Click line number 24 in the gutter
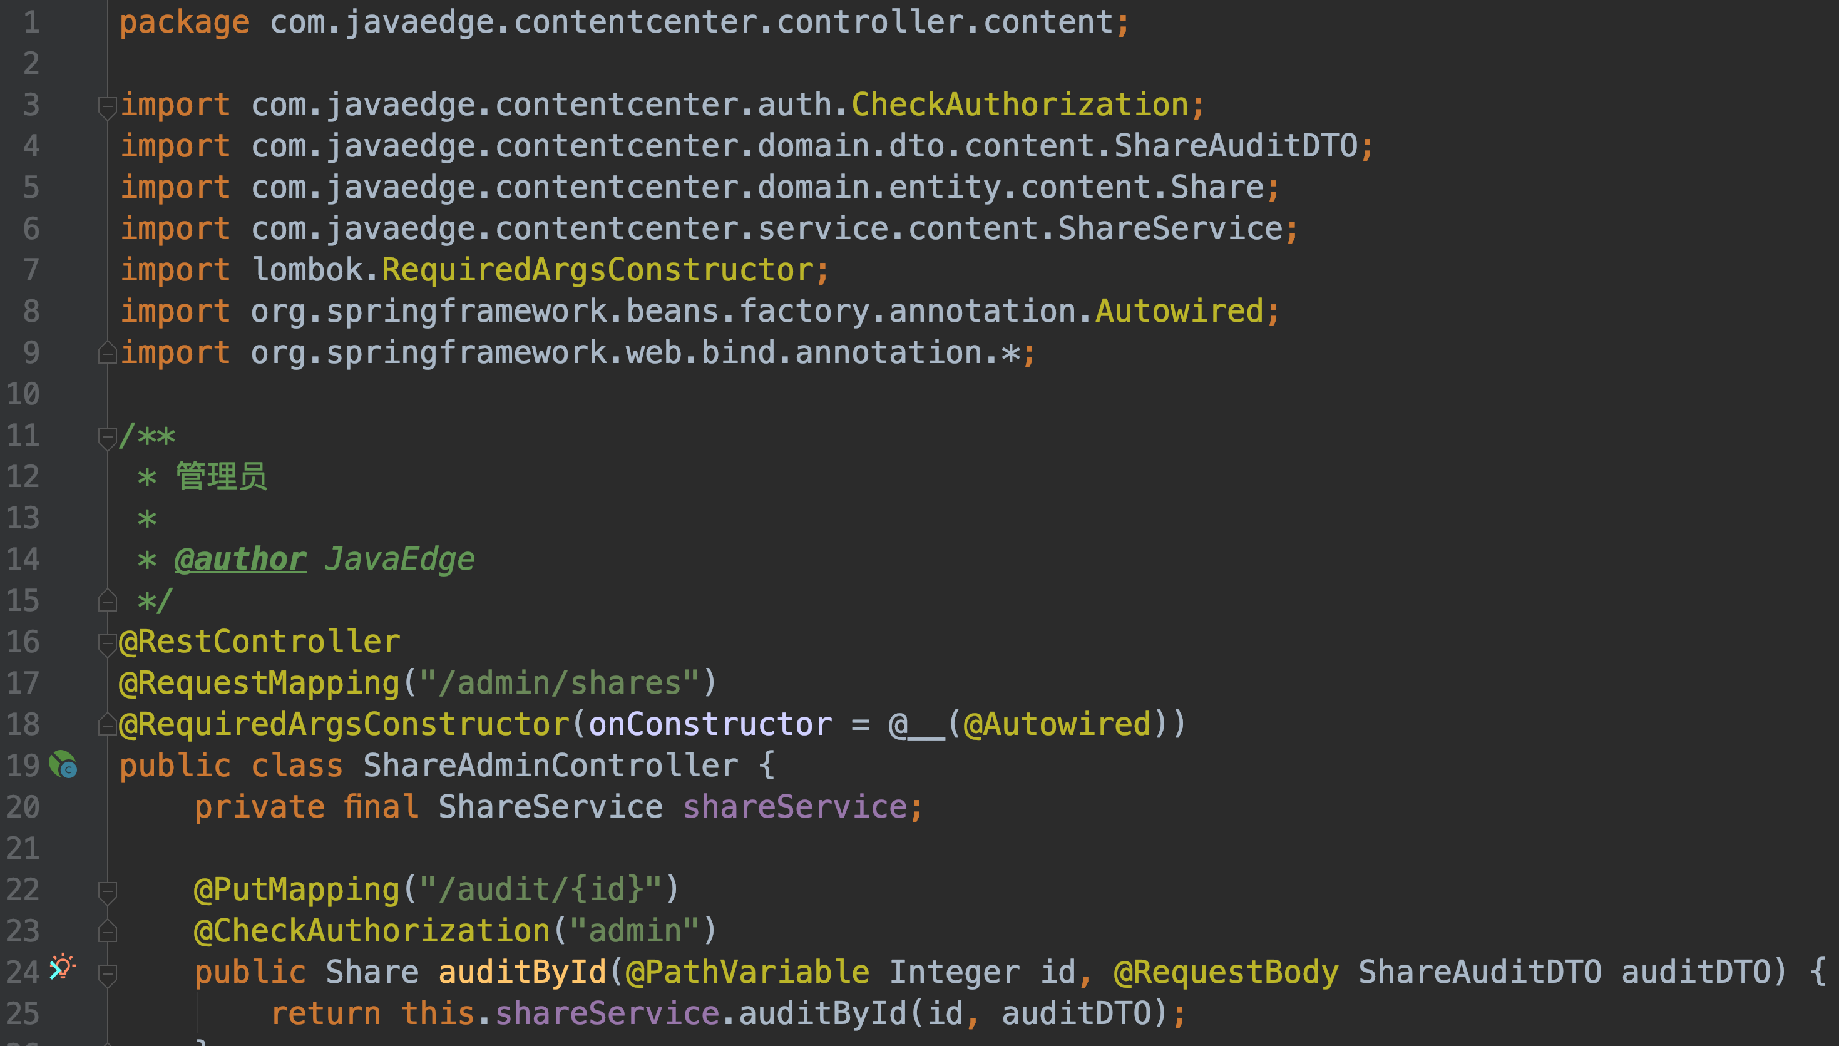The image size is (1839, 1046). [x=23, y=972]
